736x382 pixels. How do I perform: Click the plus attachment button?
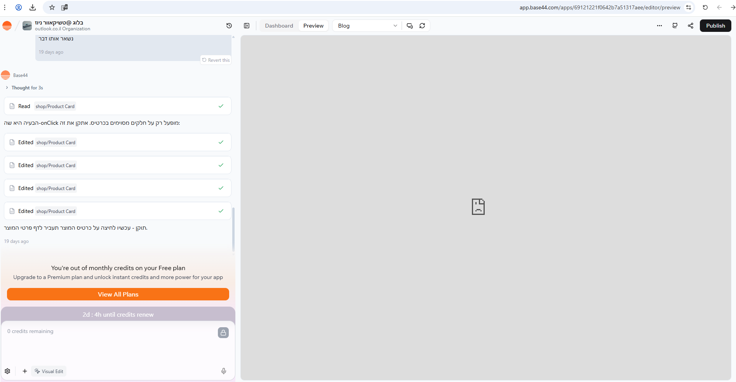[x=25, y=371]
